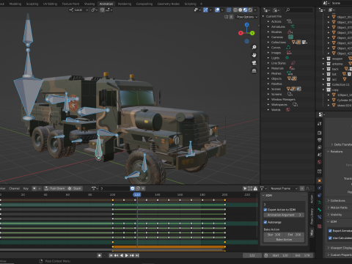Select rendered viewport shading sphere
Viewport: 352px width, 264px height.
coord(250,10)
